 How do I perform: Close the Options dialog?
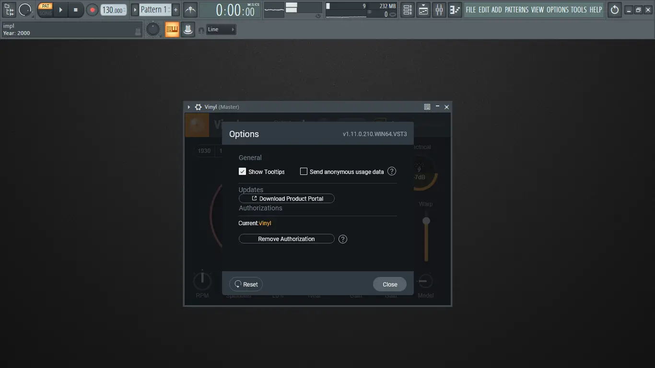click(x=390, y=284)
